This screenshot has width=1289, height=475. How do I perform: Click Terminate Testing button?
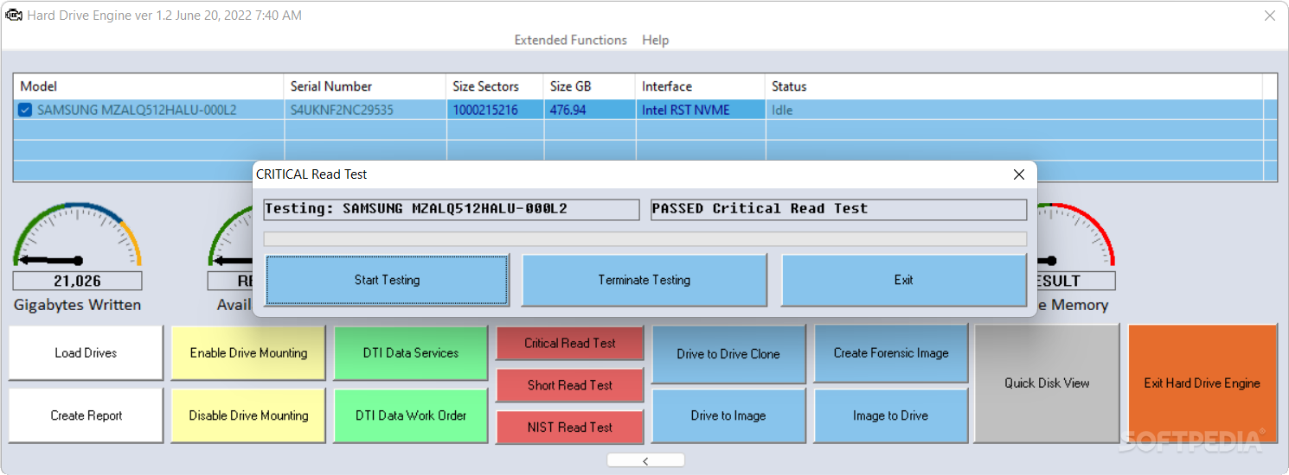(644, 280)
